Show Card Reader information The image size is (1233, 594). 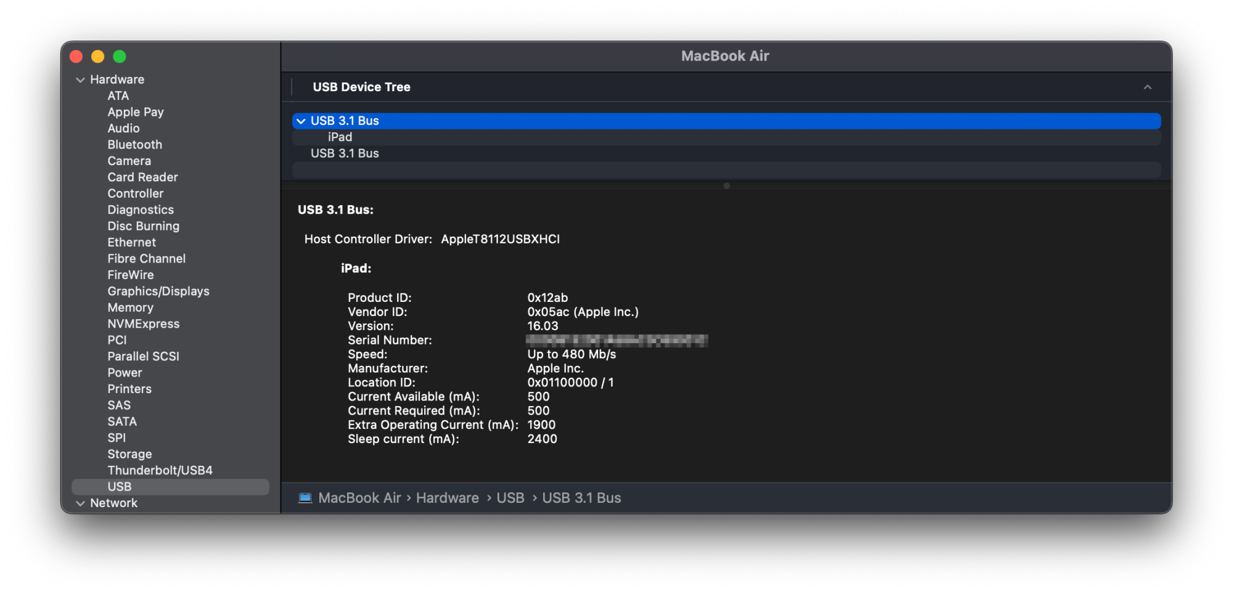pos(142,177)
